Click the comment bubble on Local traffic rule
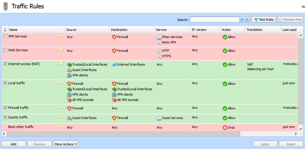 pyautogui.click(x=61, y=82)
